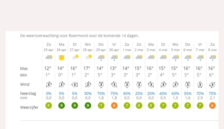Viewport: 224px width, 129px height.
Task: Click the cloudy icon for Zo 25 apr
Action: click(49, 57)
